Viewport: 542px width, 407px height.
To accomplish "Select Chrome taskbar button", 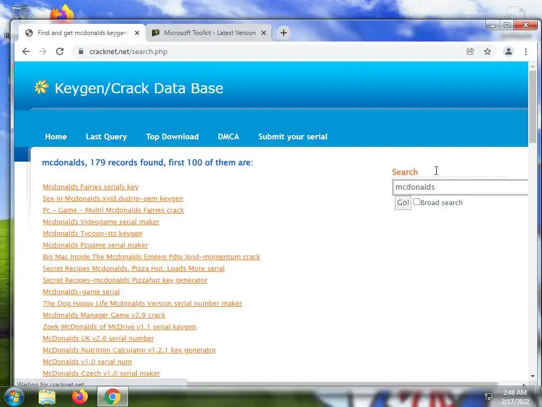I will click(113, 396).
